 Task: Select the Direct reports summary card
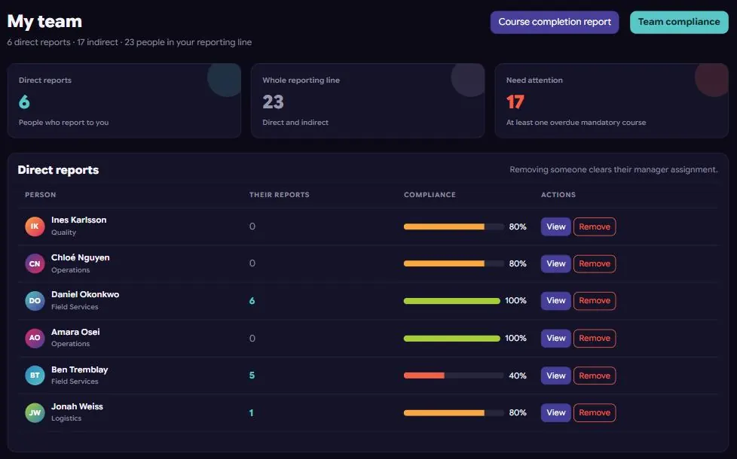tap(124, 101)
